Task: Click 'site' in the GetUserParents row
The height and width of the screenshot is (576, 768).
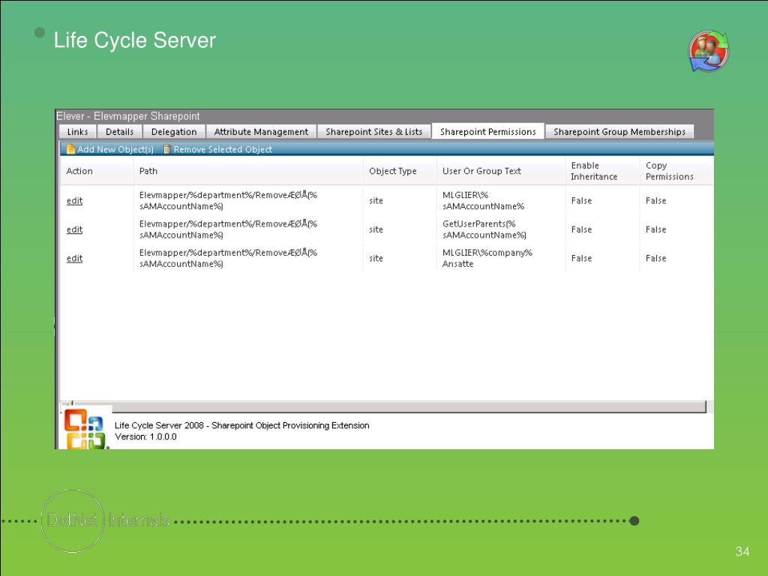Action: click(x=376, y=229)
